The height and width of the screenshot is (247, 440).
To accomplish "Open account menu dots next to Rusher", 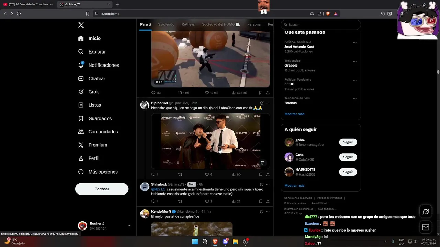I will pos(129,226).
